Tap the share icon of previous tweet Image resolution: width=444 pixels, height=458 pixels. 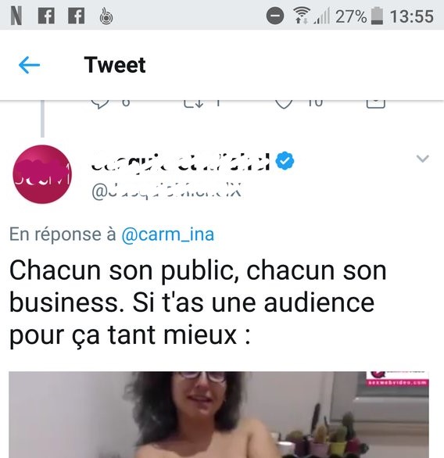376,104
